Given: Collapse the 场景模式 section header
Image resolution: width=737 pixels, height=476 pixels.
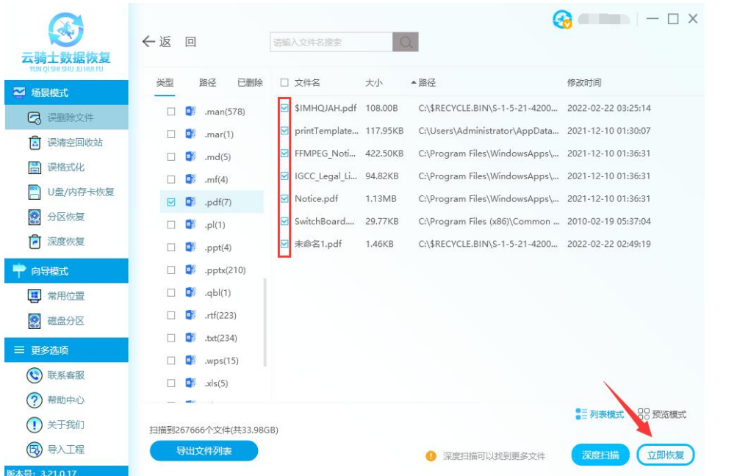Looking at the screenshot, I should point(64,93).
